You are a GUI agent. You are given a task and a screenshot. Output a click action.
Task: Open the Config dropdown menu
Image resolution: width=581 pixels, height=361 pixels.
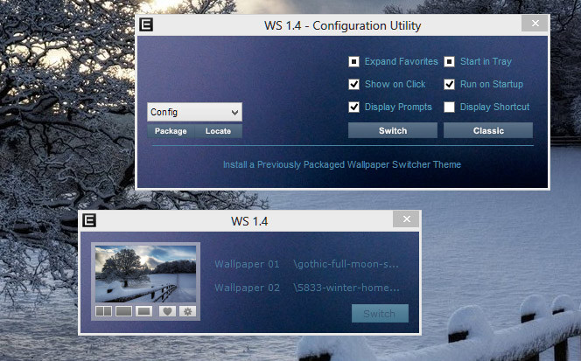194,112
